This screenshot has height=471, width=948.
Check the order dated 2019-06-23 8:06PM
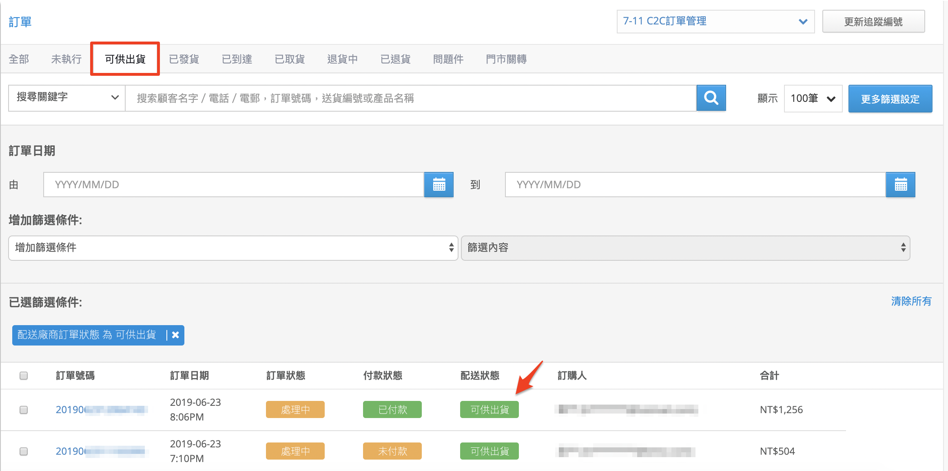pyautogui.click(x=24, y=409)
